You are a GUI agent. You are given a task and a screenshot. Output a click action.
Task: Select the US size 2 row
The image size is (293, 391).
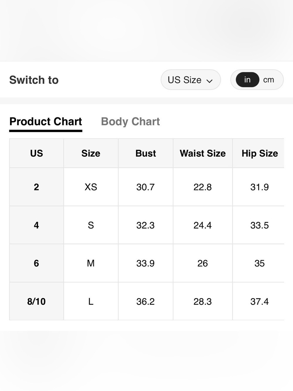point(147,187)
